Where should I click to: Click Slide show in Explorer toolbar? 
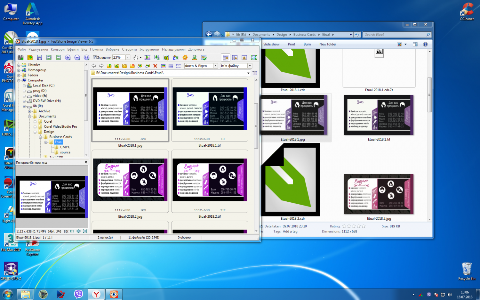point(271,45)
